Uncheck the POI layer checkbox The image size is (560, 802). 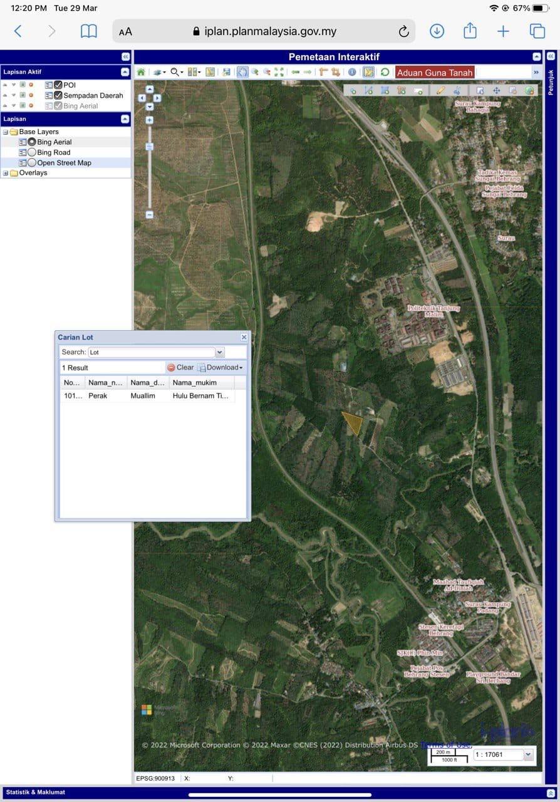pyautogui.click(x=58, y=85)
